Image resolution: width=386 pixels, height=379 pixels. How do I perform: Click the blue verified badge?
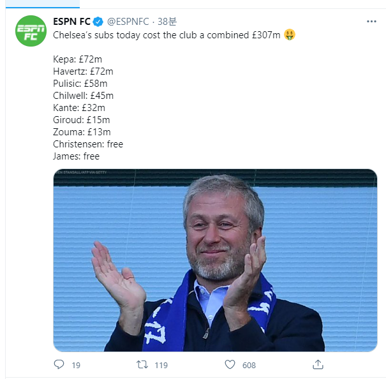[98, 22]
